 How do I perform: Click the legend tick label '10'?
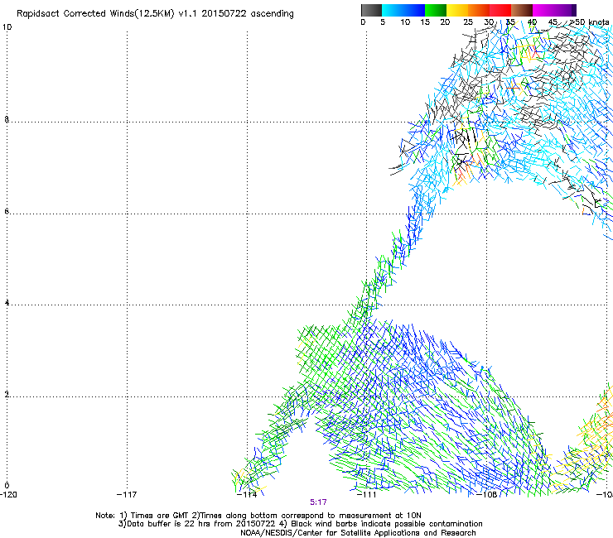(405, 22)
